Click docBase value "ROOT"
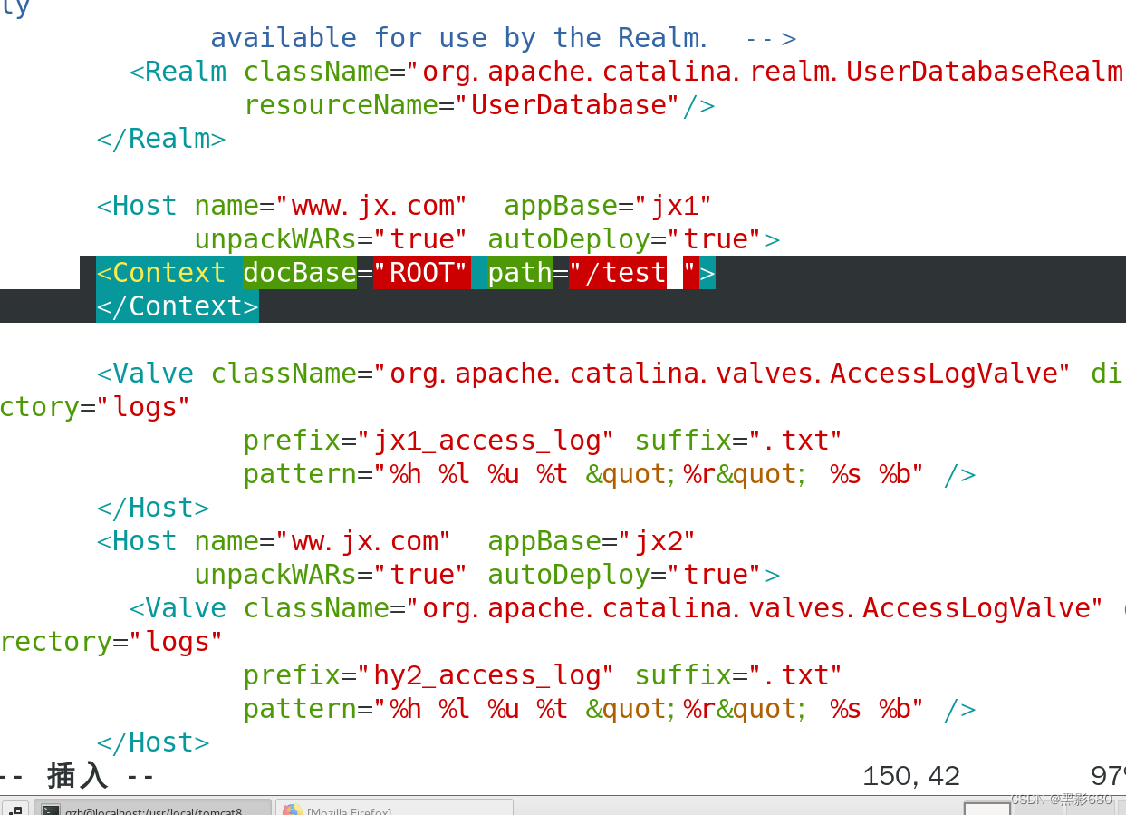 pos(421,273)
